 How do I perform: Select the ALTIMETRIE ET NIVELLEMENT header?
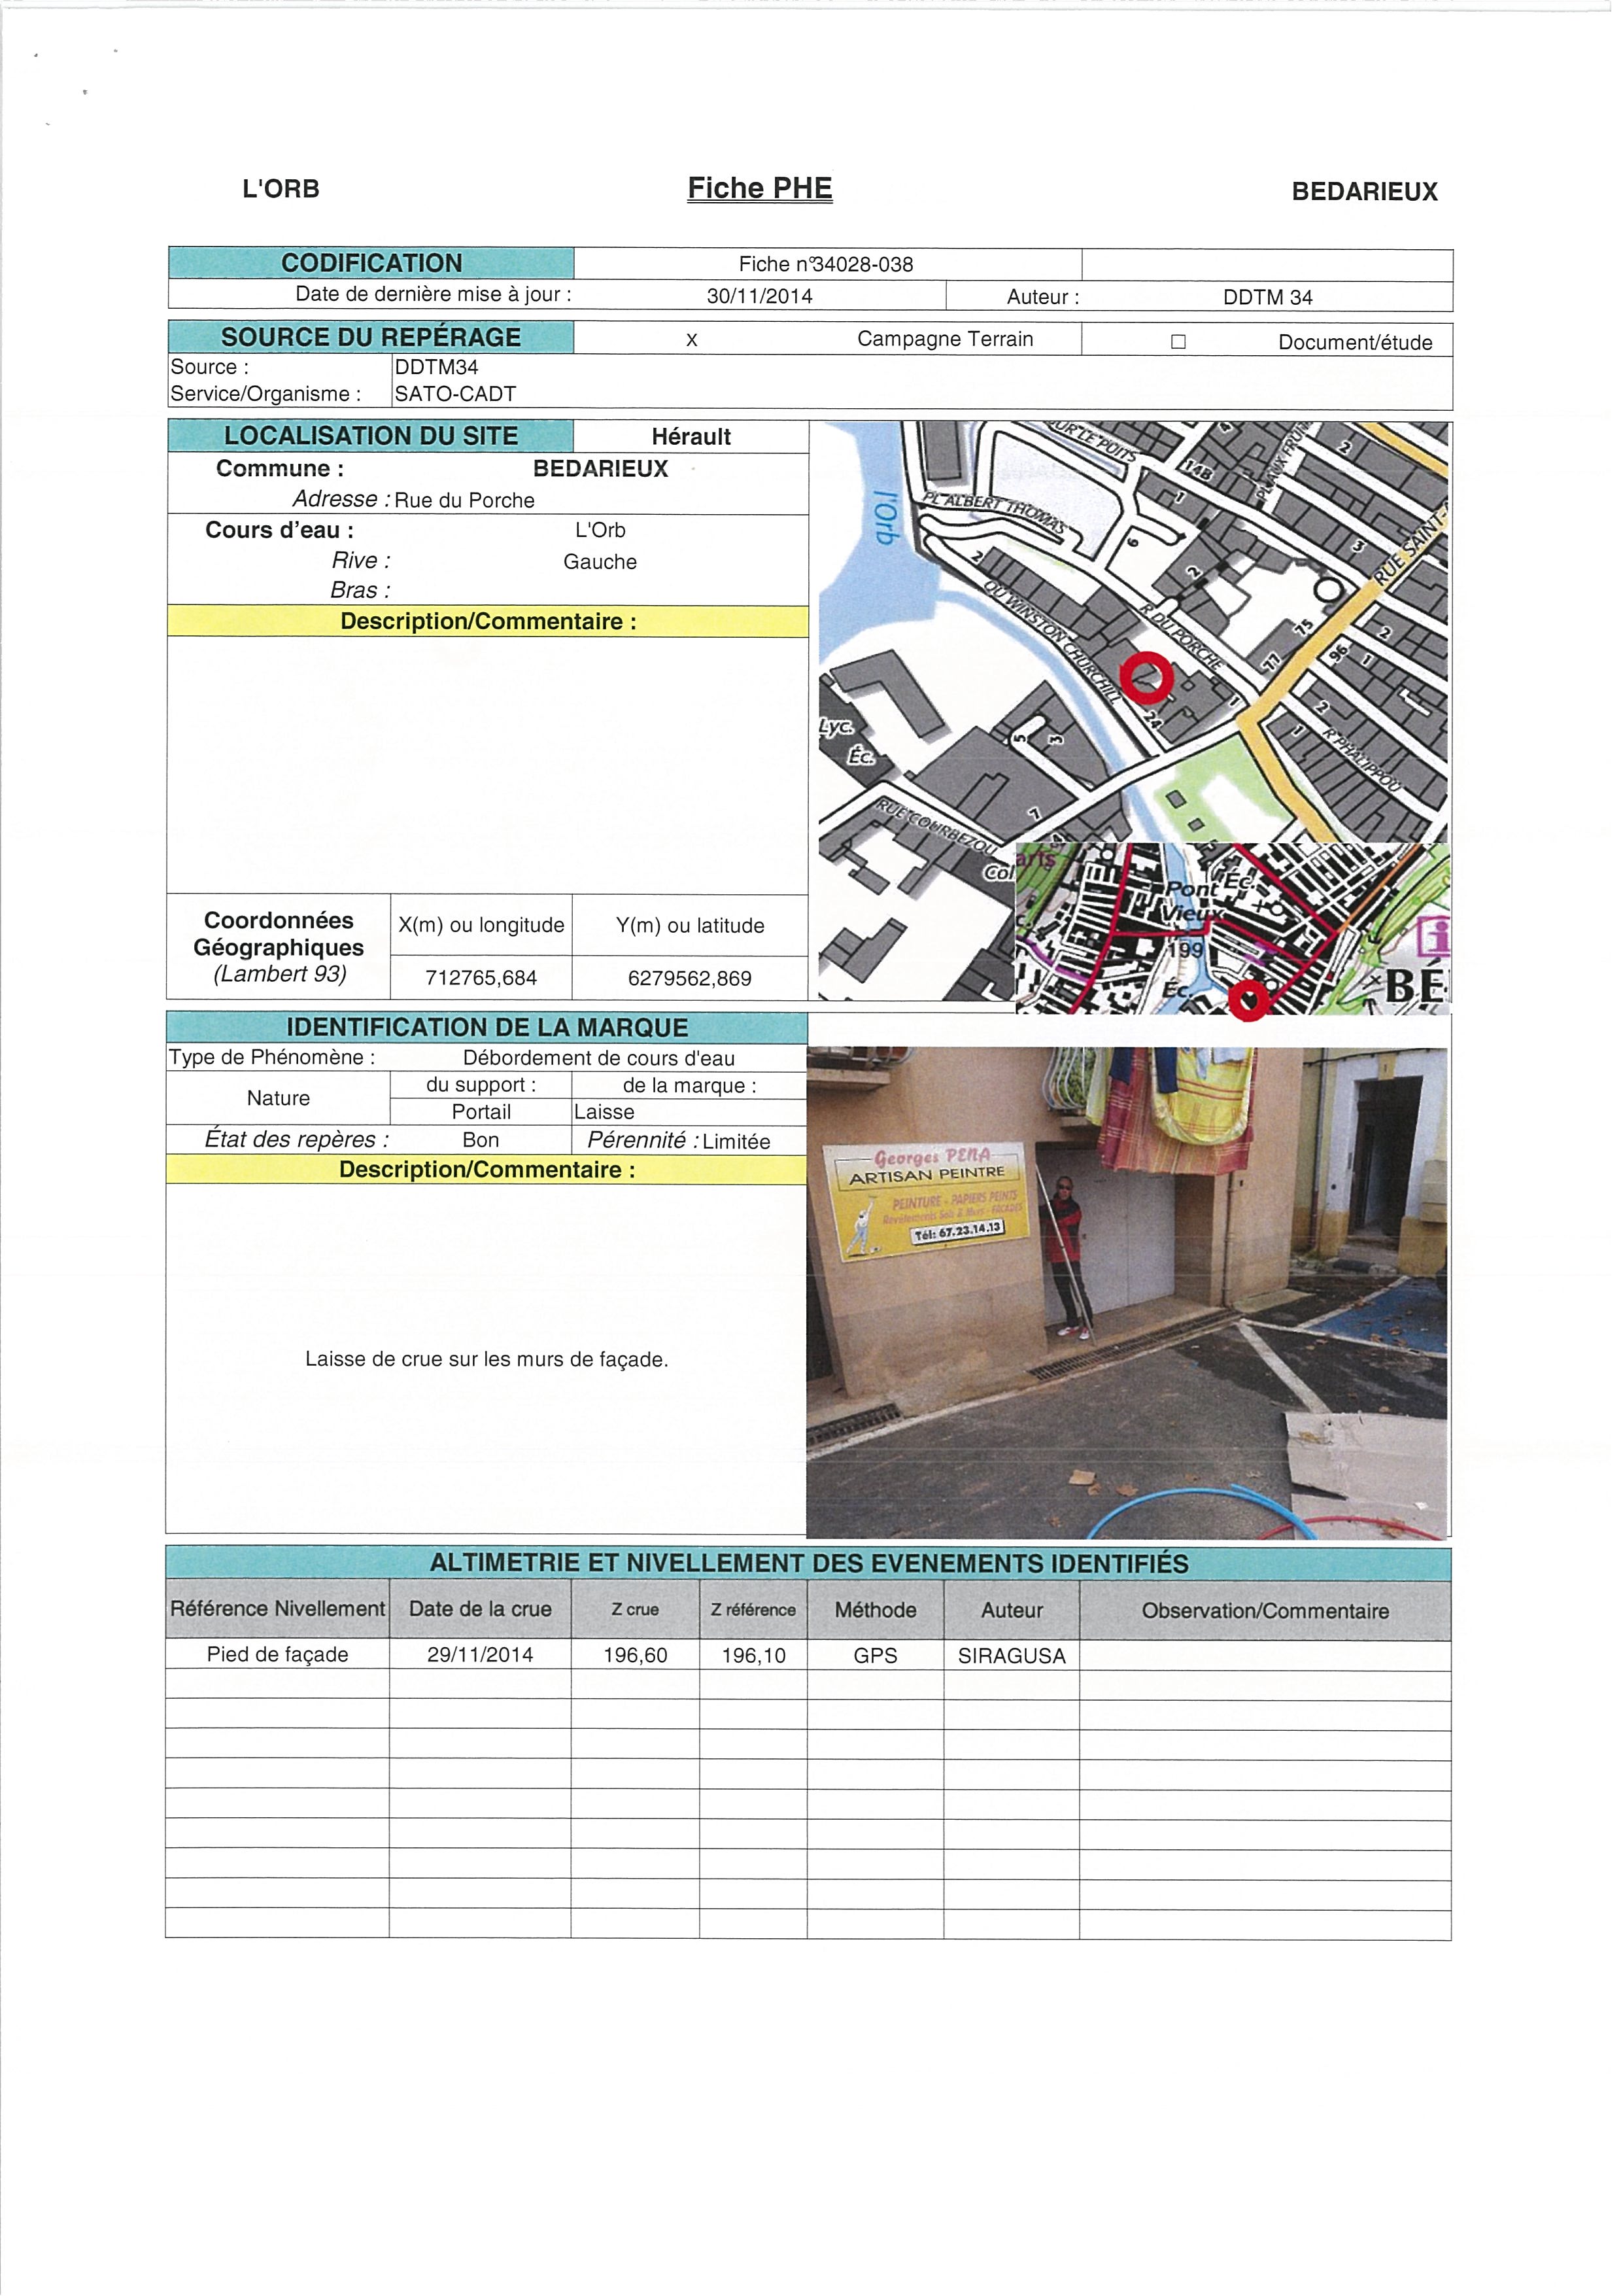coord(808,1563)
